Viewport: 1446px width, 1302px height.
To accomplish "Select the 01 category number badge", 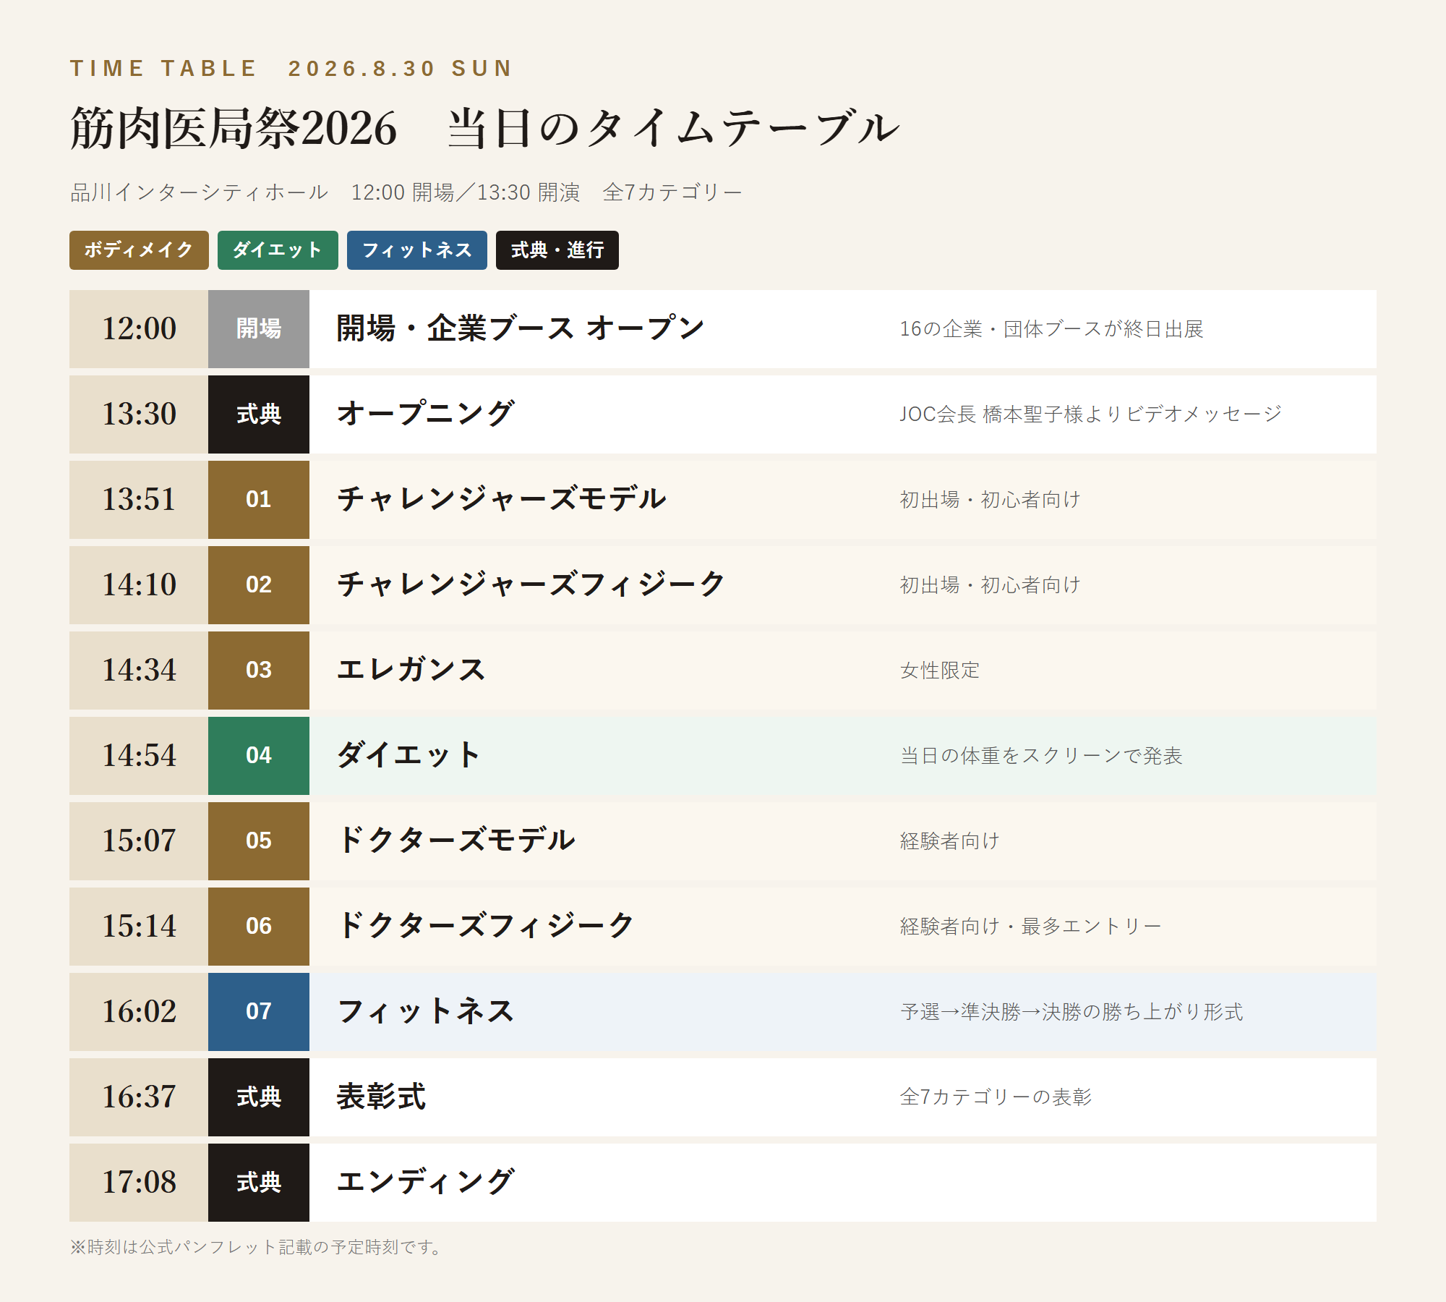I will click(x=259, y=500).
